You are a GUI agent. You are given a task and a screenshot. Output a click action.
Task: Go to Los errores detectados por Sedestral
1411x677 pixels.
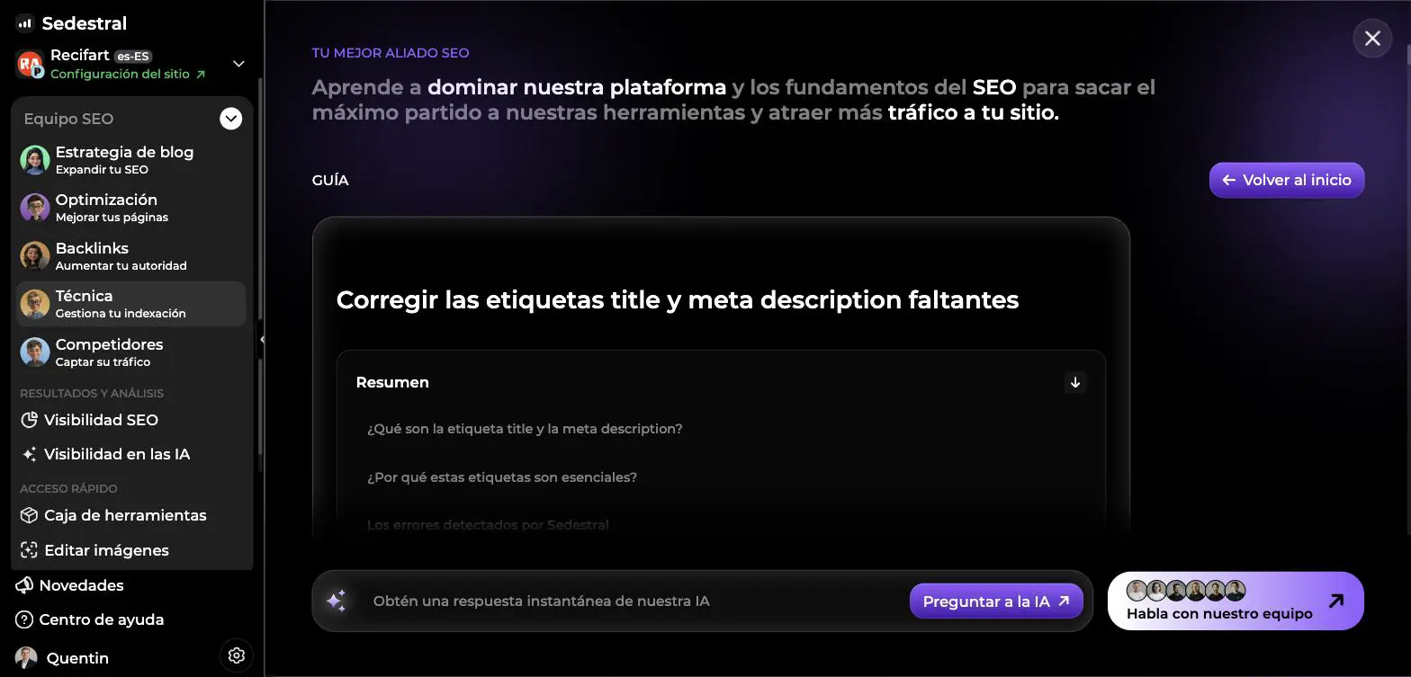pyautogui.click(x=488, y=525)
